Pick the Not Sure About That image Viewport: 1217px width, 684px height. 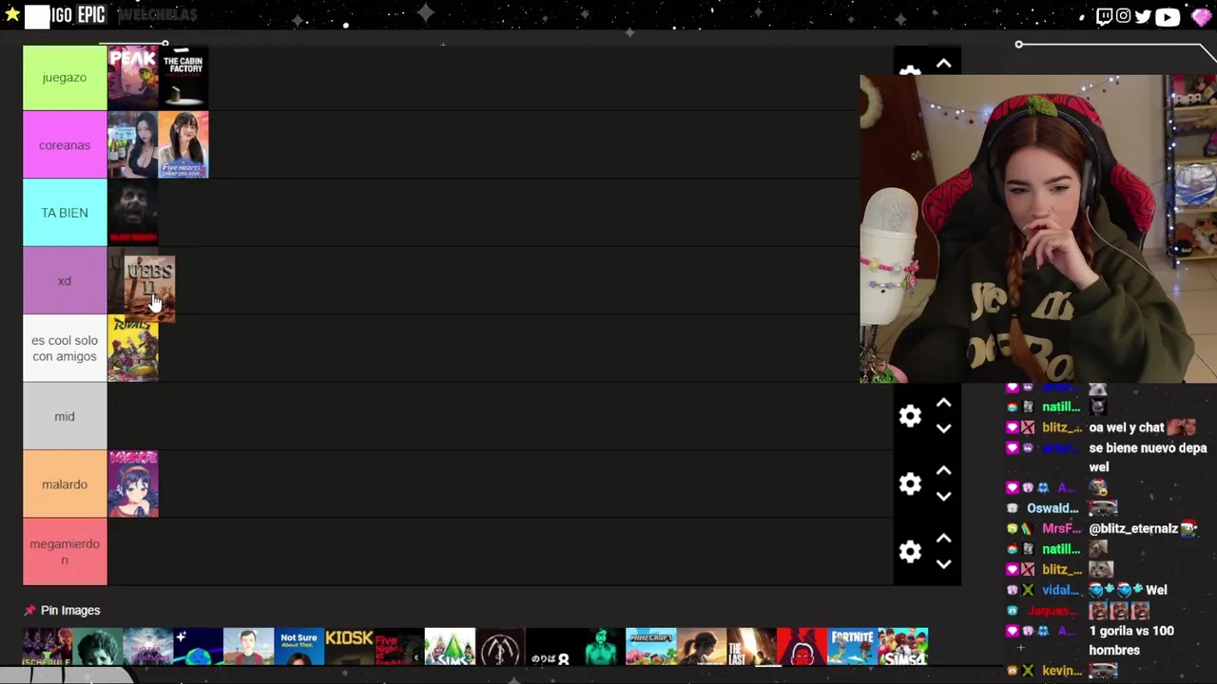(x=299, y=647)
